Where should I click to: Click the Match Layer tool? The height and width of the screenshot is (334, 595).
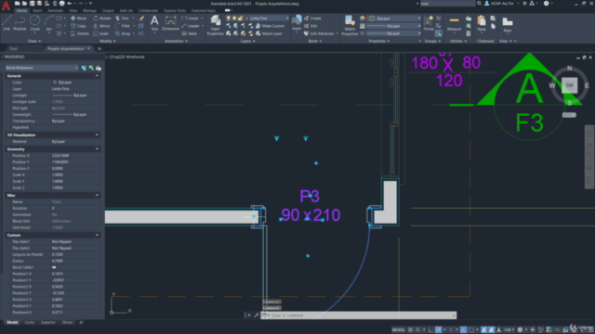(269, 33)
